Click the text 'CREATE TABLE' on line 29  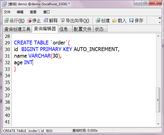pos(31,43)
